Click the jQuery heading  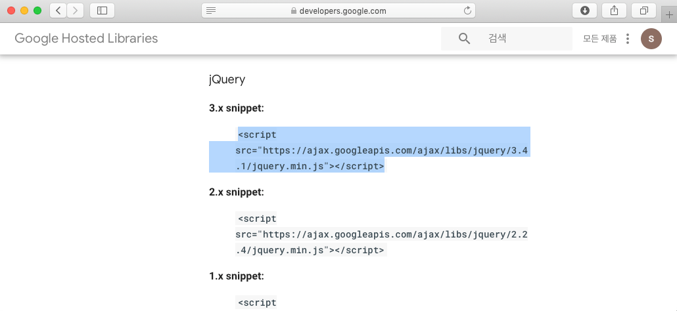click(x=227, y=79)
